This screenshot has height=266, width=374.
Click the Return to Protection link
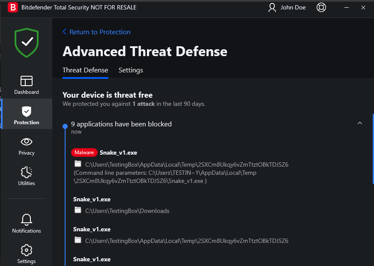click(100, 32)
